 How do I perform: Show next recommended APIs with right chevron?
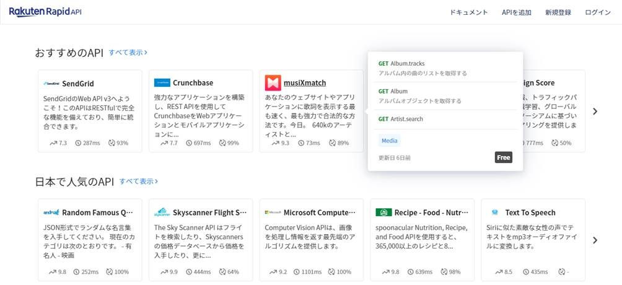[x=595, y=111]
